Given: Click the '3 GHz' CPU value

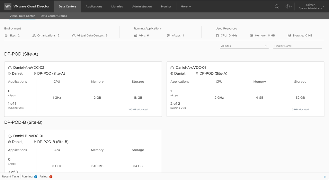Looking at the screenshot, I should coord(57,166).
